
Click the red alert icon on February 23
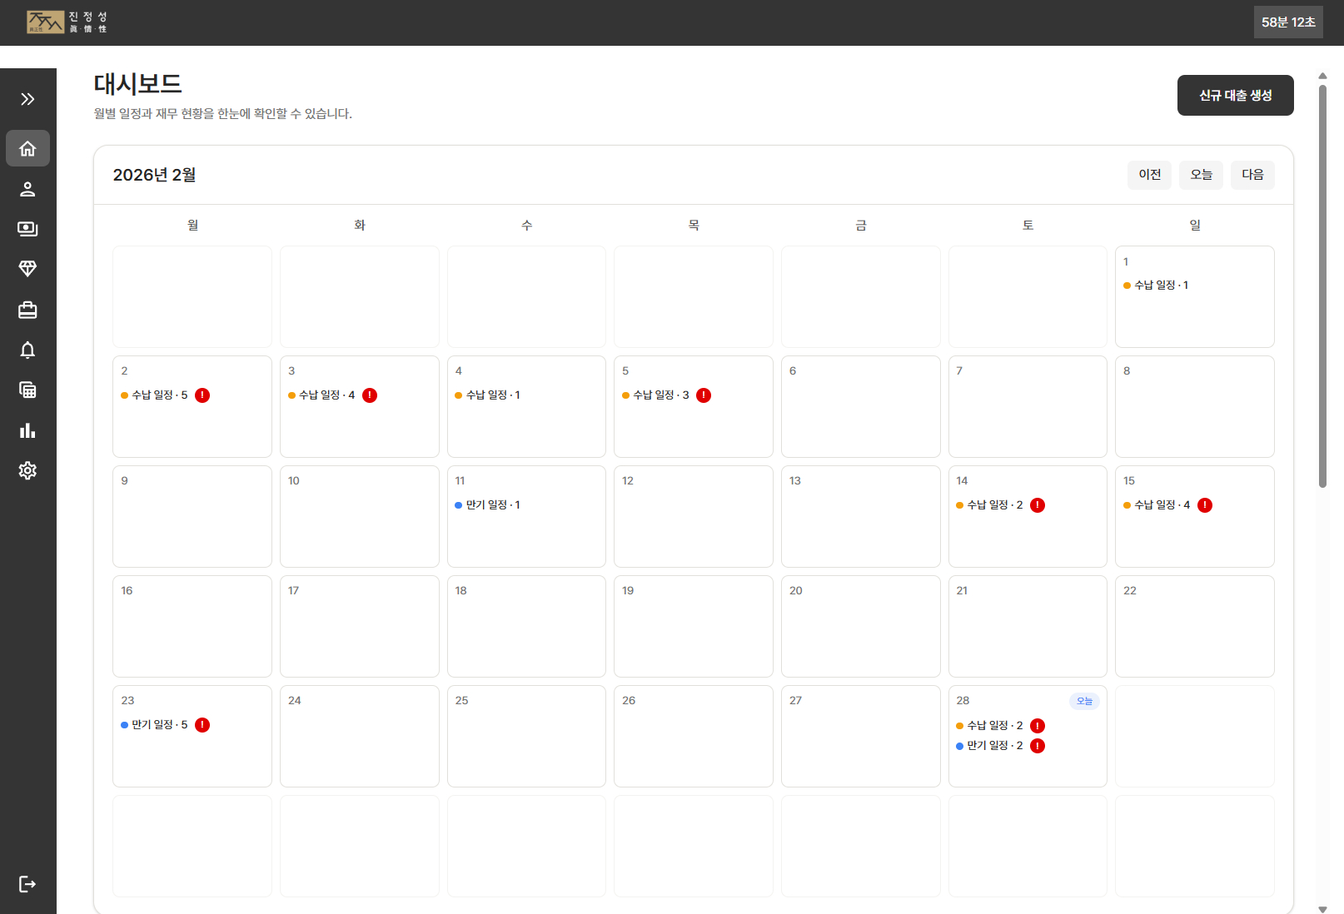click(202, 725)
